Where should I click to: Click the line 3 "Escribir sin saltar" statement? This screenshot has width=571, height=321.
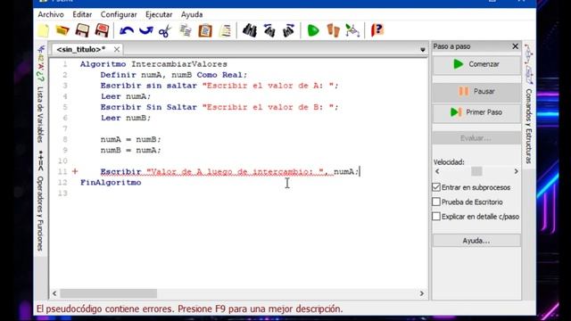[219, 86]
